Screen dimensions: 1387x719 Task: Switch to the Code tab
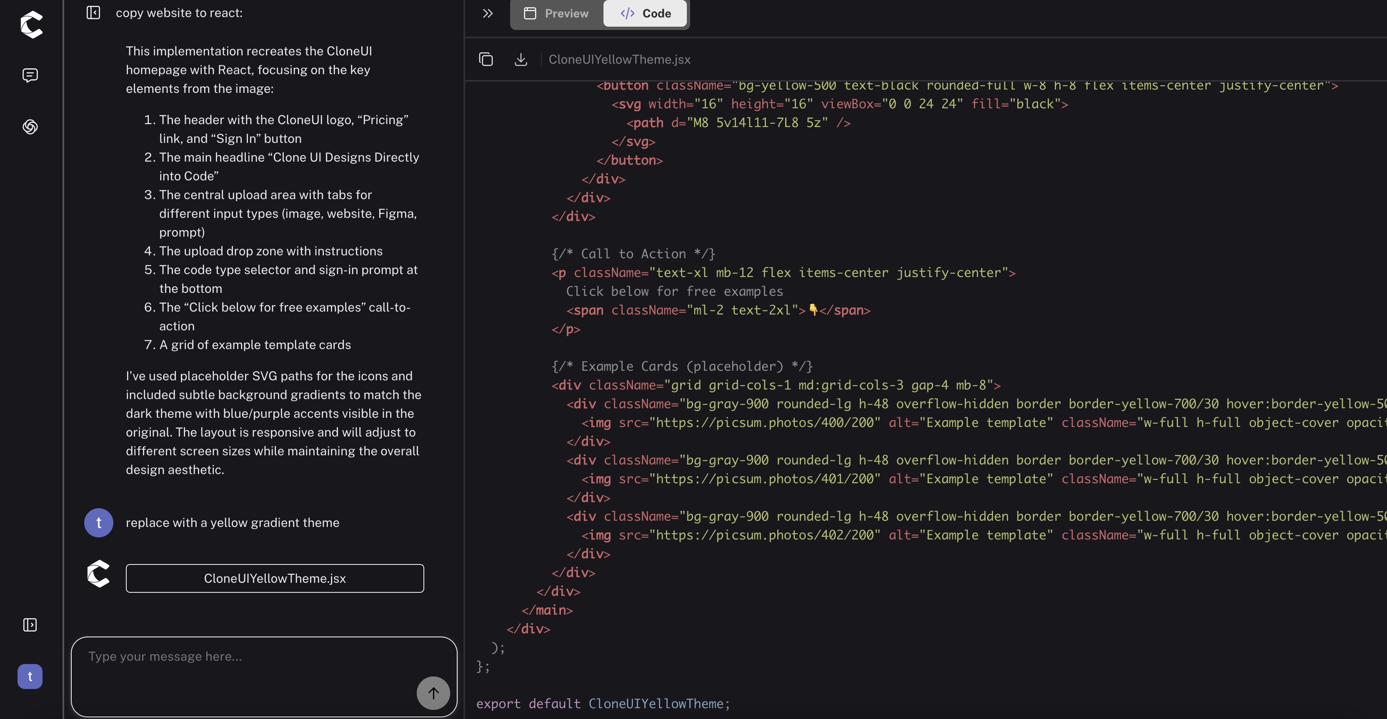[646, 13]
